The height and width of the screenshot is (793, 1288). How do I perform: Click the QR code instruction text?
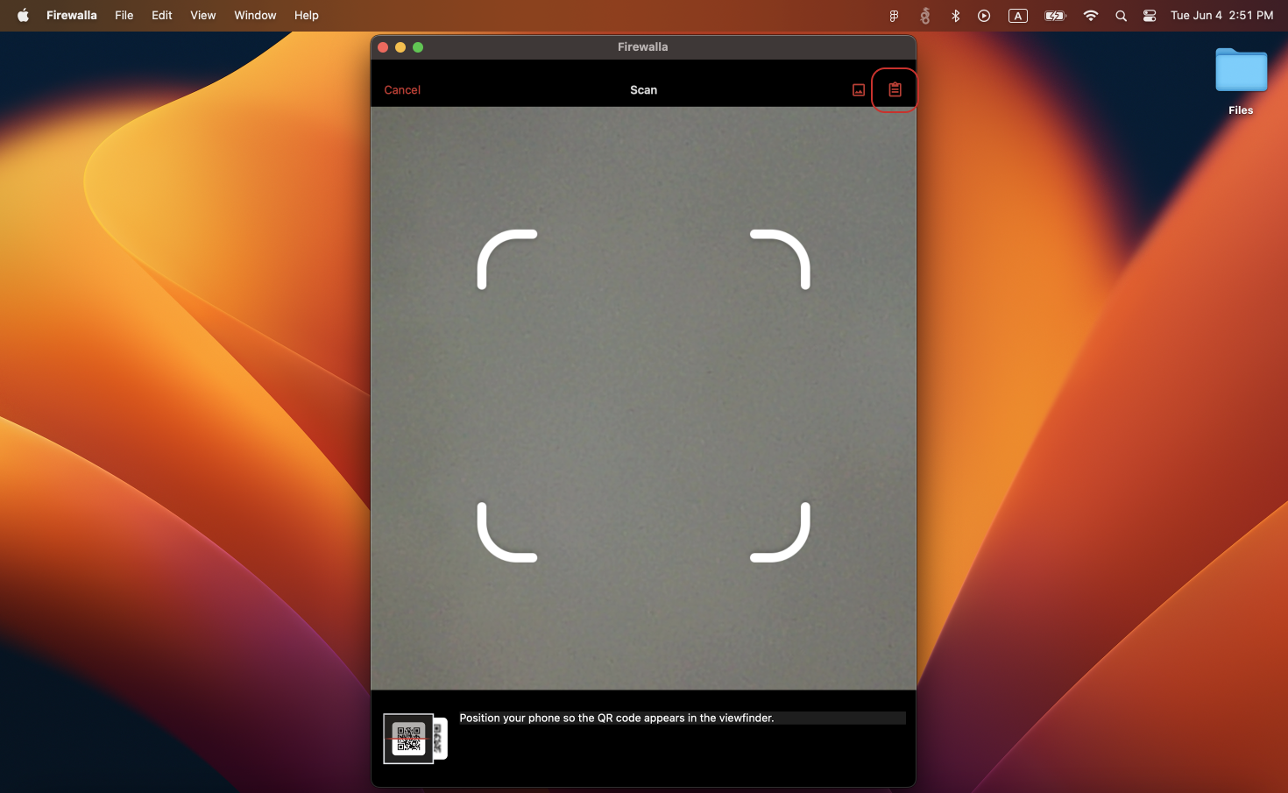(617, 718)
